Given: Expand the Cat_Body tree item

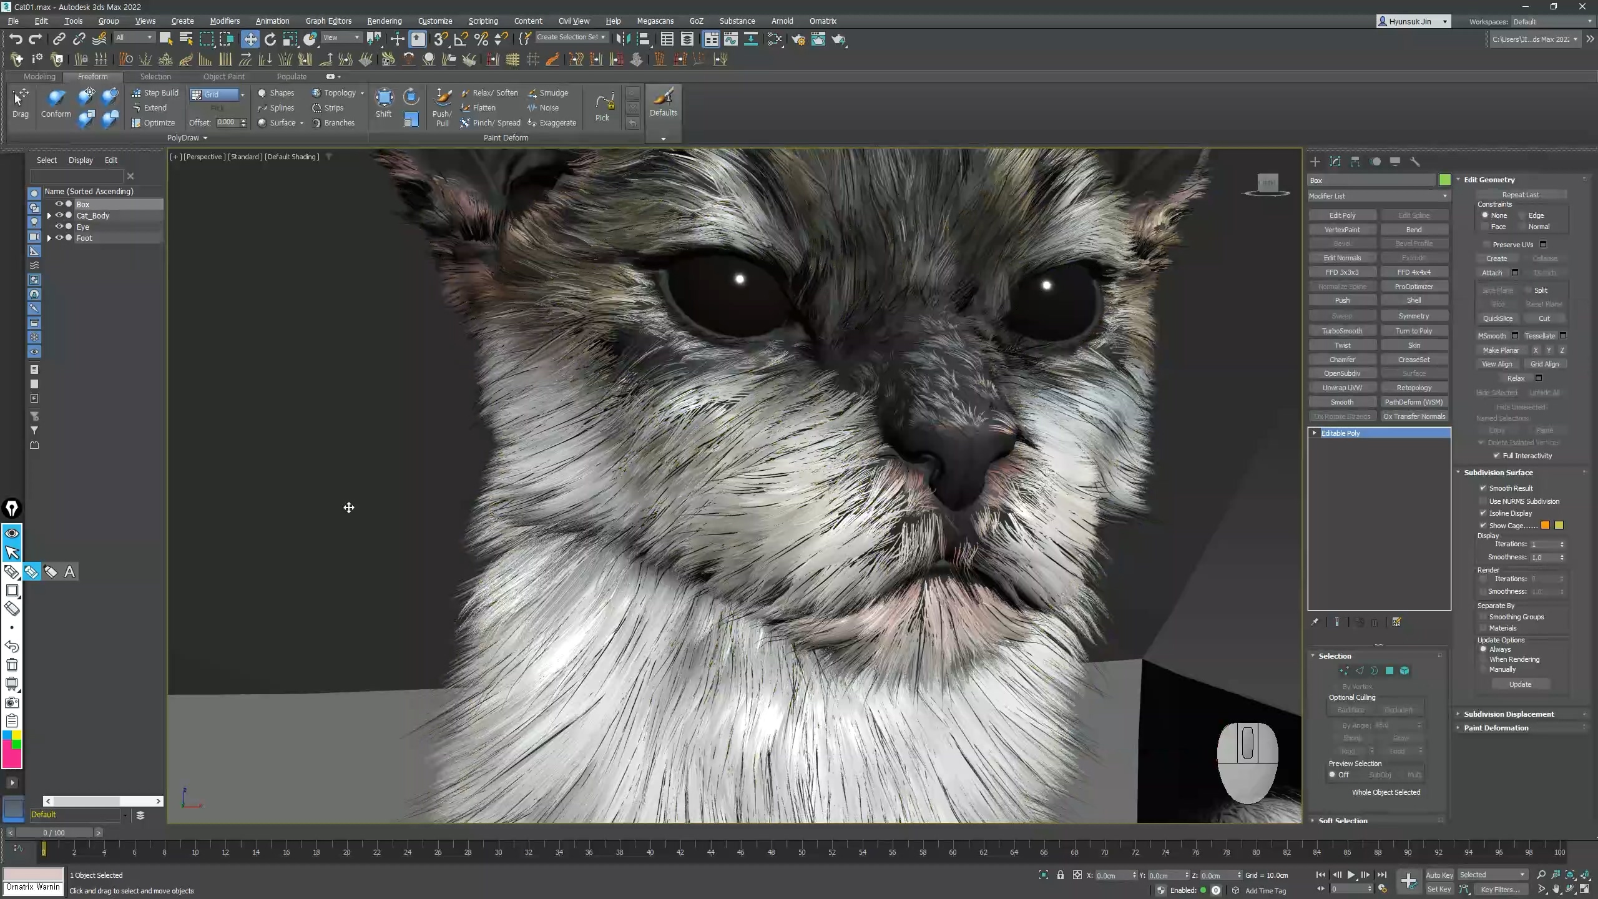Looking at the screenshot, I should (x=49, y=215).
